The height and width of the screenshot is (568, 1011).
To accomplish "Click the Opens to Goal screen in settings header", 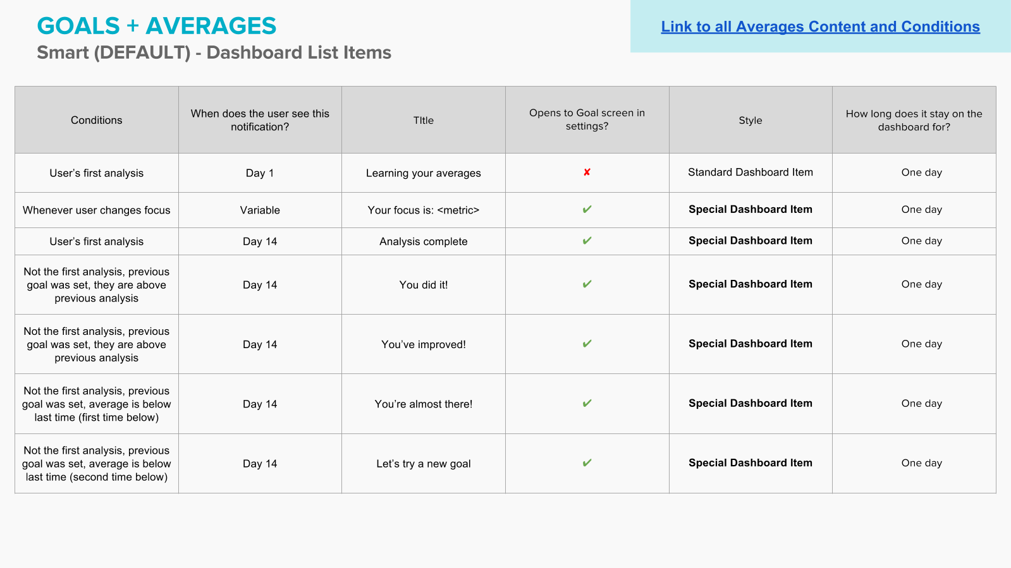I will coord(587,119).
